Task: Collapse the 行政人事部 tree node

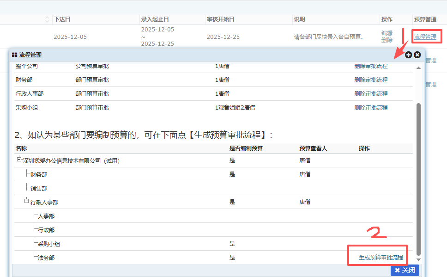Action: tap(27, 200)
